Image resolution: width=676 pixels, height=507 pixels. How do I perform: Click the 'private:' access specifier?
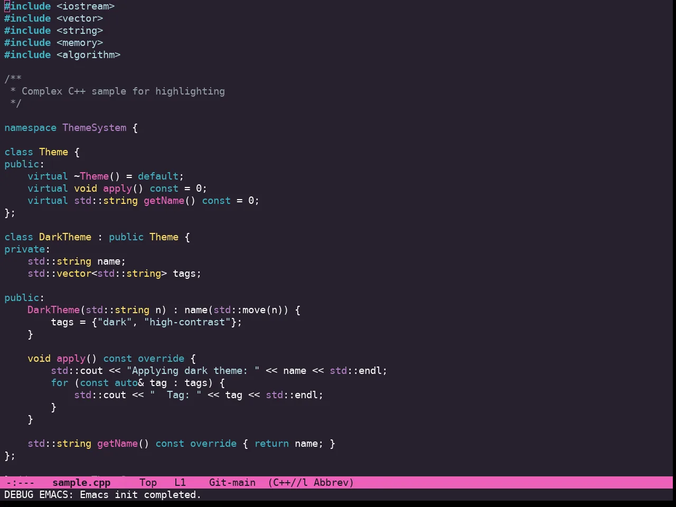pos(27,249)
